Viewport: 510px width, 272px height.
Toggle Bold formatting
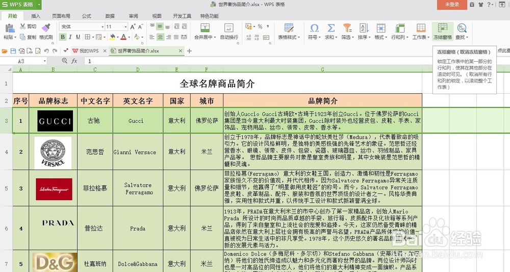pos(63,37)
